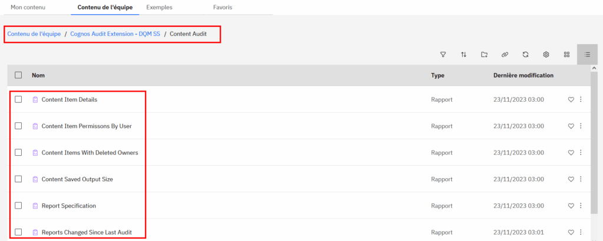Open the Favoris tab
603x241 pixels.
[x=222, y=8]
